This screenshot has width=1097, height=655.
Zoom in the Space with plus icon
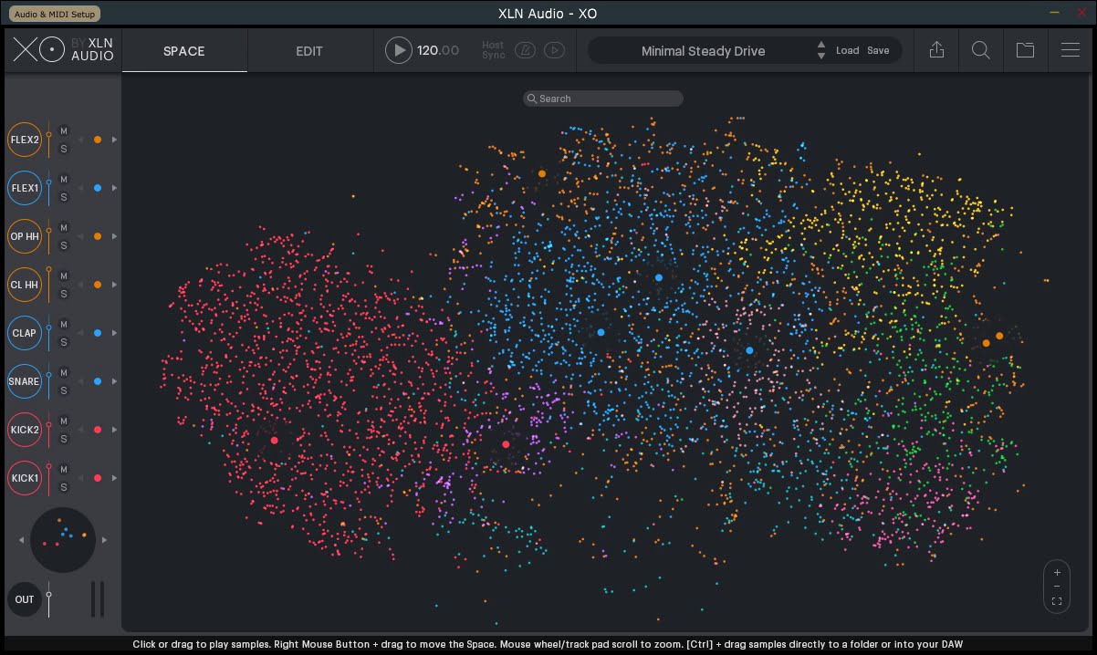point(1057,573)
